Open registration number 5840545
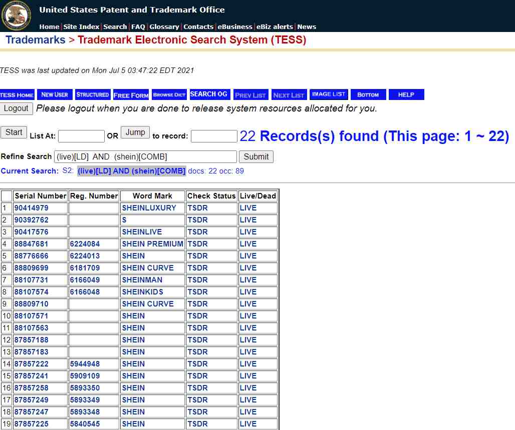Viewport: 515px width, 430px height. 85,424
